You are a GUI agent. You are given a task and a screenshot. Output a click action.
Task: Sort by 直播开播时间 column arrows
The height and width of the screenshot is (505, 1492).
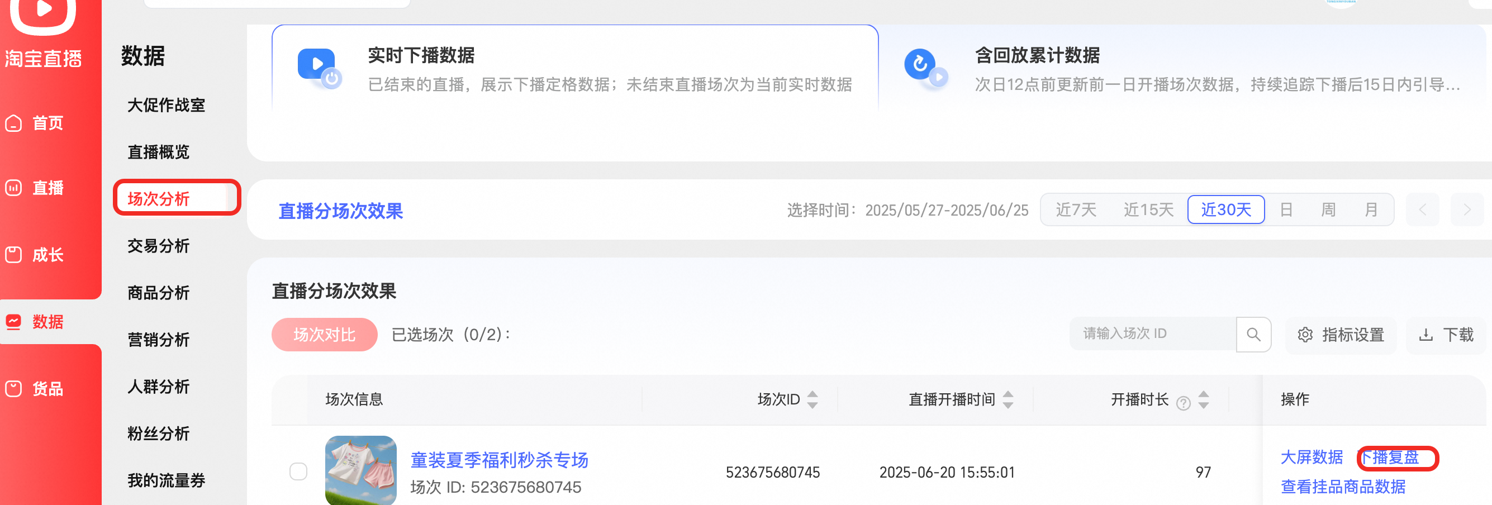click(x=1008, y=399)
